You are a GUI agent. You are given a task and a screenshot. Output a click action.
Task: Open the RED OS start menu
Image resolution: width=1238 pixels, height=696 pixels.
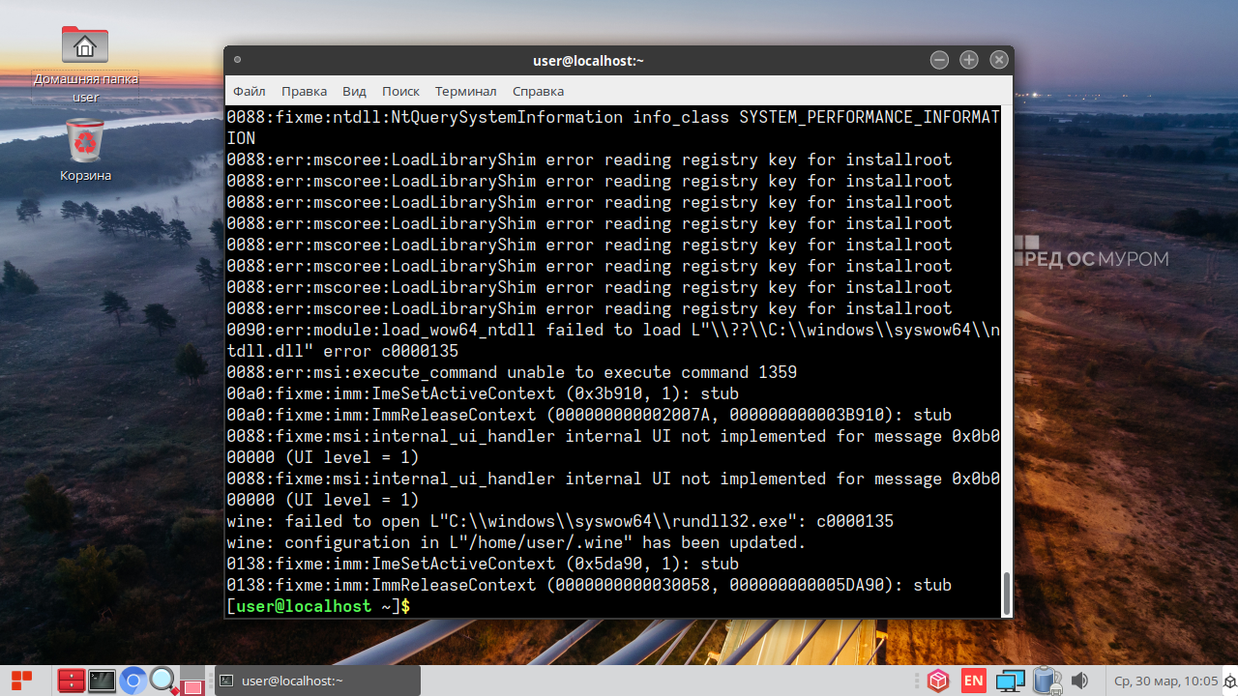coord(21,681)
